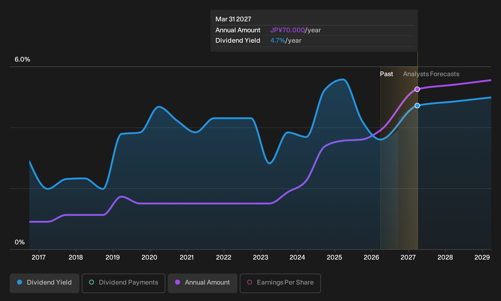The image size is (501, 301).
Task: Enable the Dividend Payments series
Action: pyautogui.click(x=124, y=283)
